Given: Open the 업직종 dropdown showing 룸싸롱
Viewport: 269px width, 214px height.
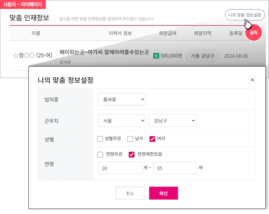Looking at the screenshot, I should [x=122, y=99].
